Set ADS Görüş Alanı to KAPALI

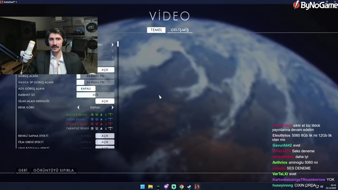pos(86,89)
